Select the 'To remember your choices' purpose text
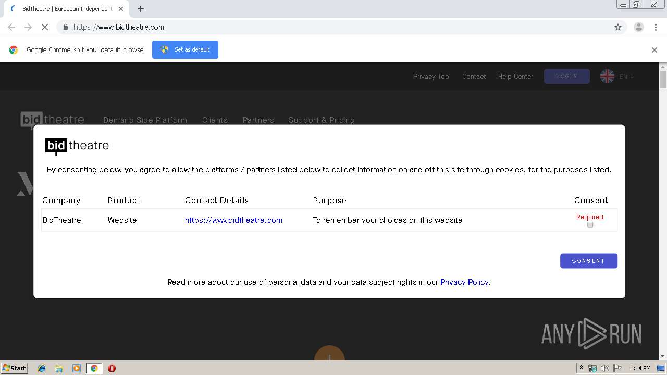Screen dimensions: 667x375 [388, 220]
